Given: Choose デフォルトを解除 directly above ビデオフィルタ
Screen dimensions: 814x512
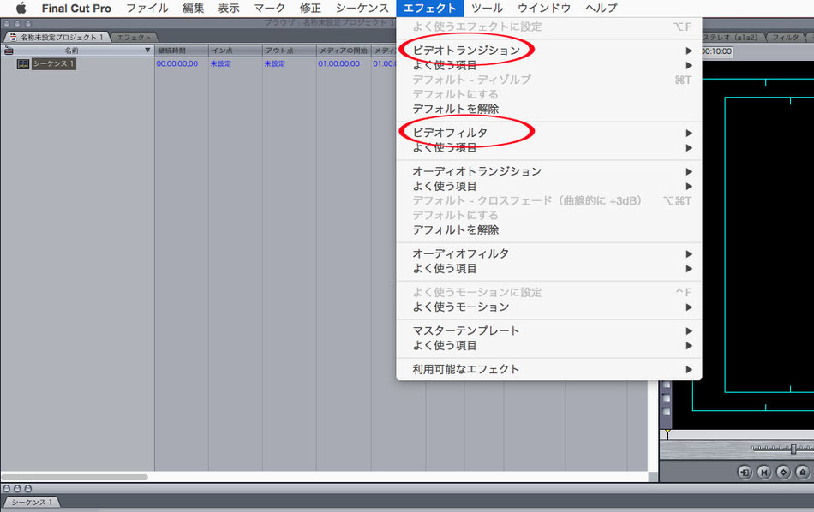Looking at the screenshot, I should [549, 109].
